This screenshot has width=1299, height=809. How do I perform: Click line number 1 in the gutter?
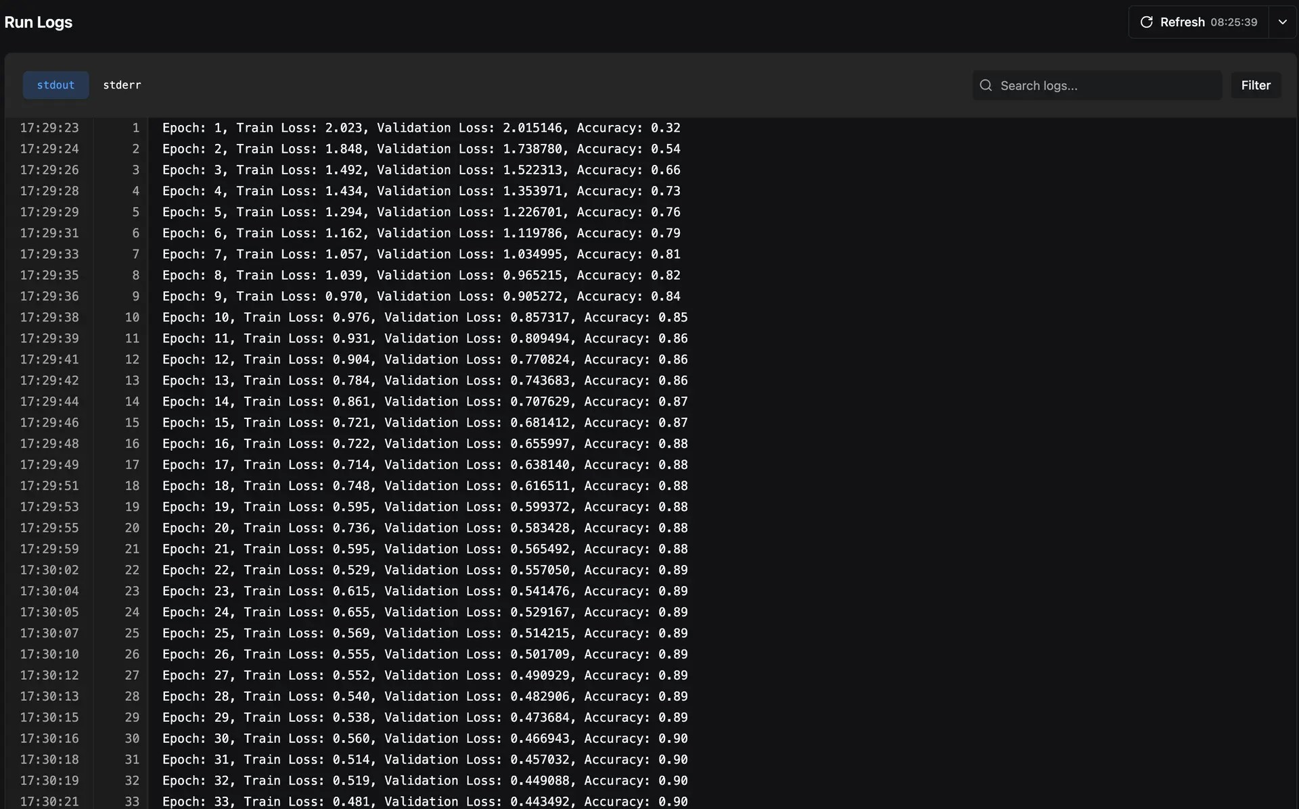point(136,128)
